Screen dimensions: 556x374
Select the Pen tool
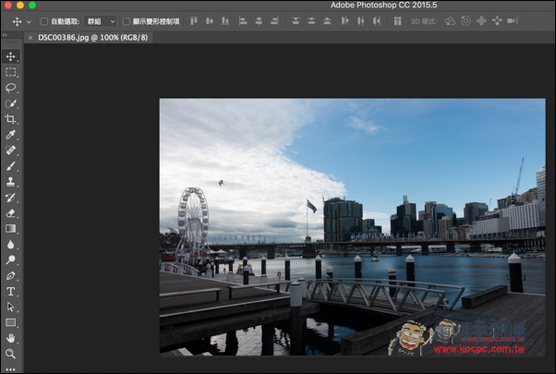11,275
